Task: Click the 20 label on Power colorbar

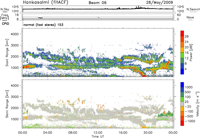Action: click(x=186, y=47)
